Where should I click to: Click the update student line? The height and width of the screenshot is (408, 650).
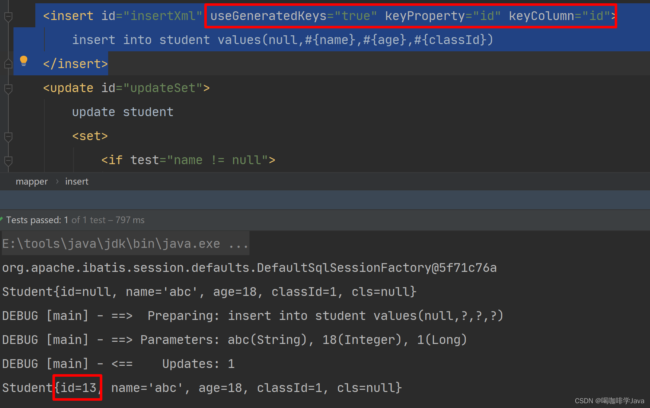click(x=123, y=112)
